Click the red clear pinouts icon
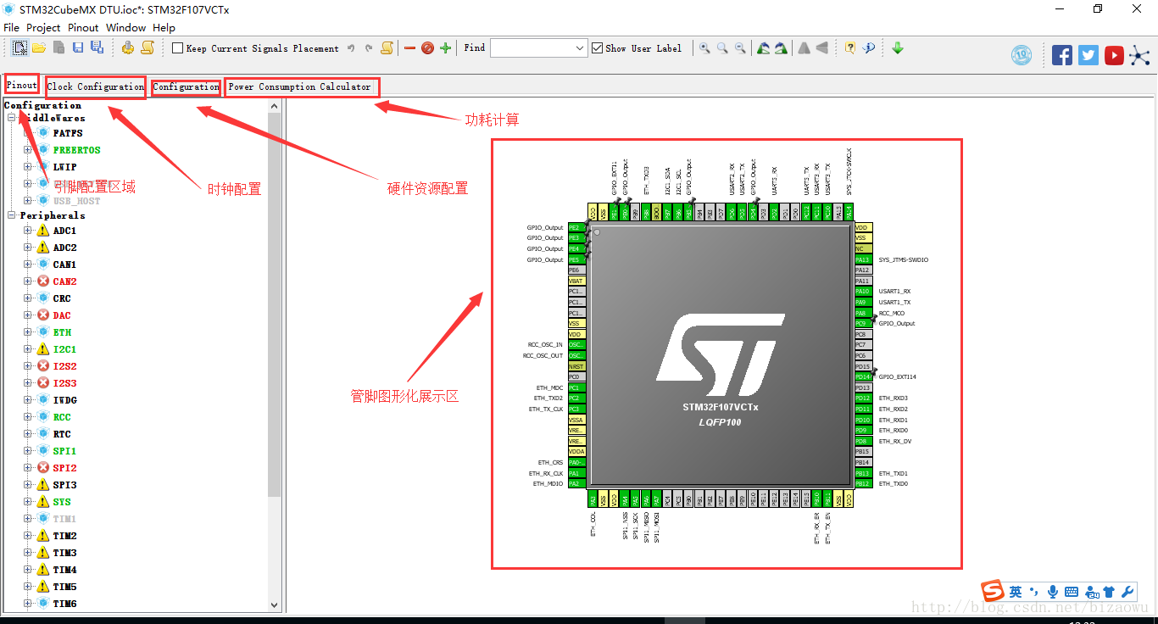1158x624 pixels. [x=427, y=48]
